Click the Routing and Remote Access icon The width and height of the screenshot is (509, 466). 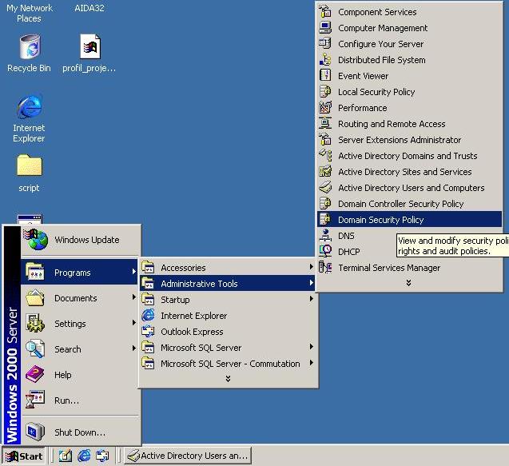(325, 123)
